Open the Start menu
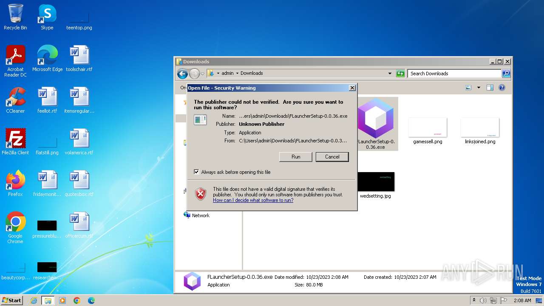The width and height of the screenshot is (544, 306). click(x=12, y=300)
